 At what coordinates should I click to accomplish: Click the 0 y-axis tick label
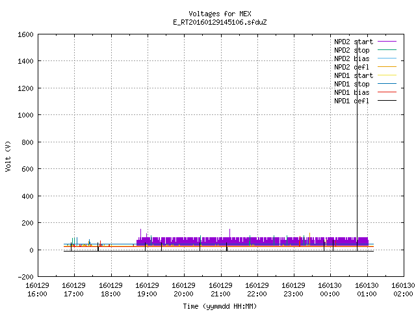point(31,250)
